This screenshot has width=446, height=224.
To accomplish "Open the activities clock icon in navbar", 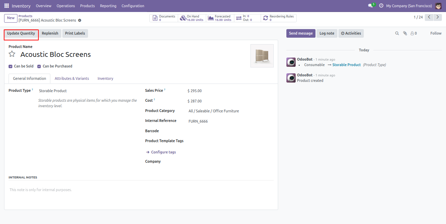I will point(381,6).
